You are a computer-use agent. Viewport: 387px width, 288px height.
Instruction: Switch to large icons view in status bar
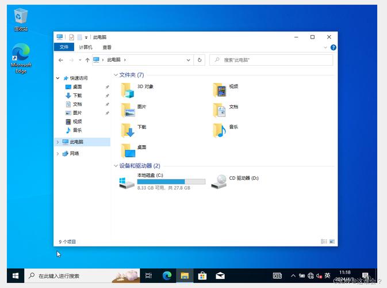coord(332,241)
